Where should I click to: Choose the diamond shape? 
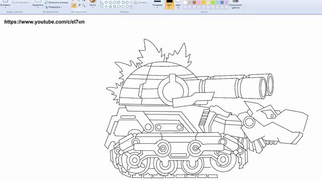point(106,2)
